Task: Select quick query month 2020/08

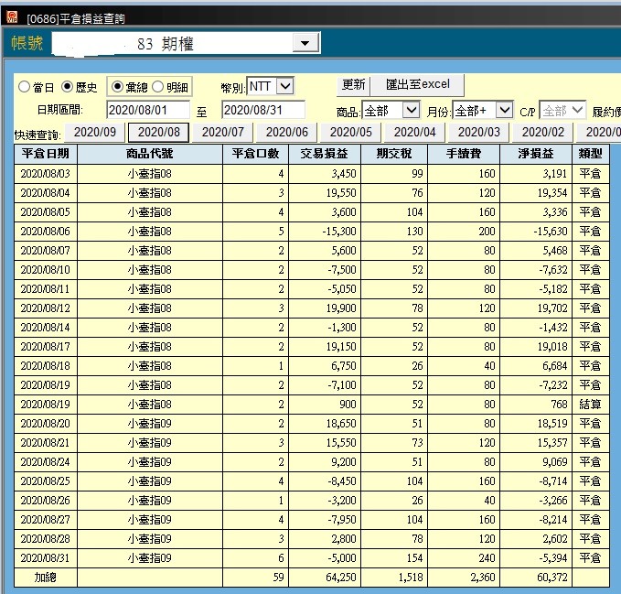Action: pyautogui.click(x=158, y=133)
